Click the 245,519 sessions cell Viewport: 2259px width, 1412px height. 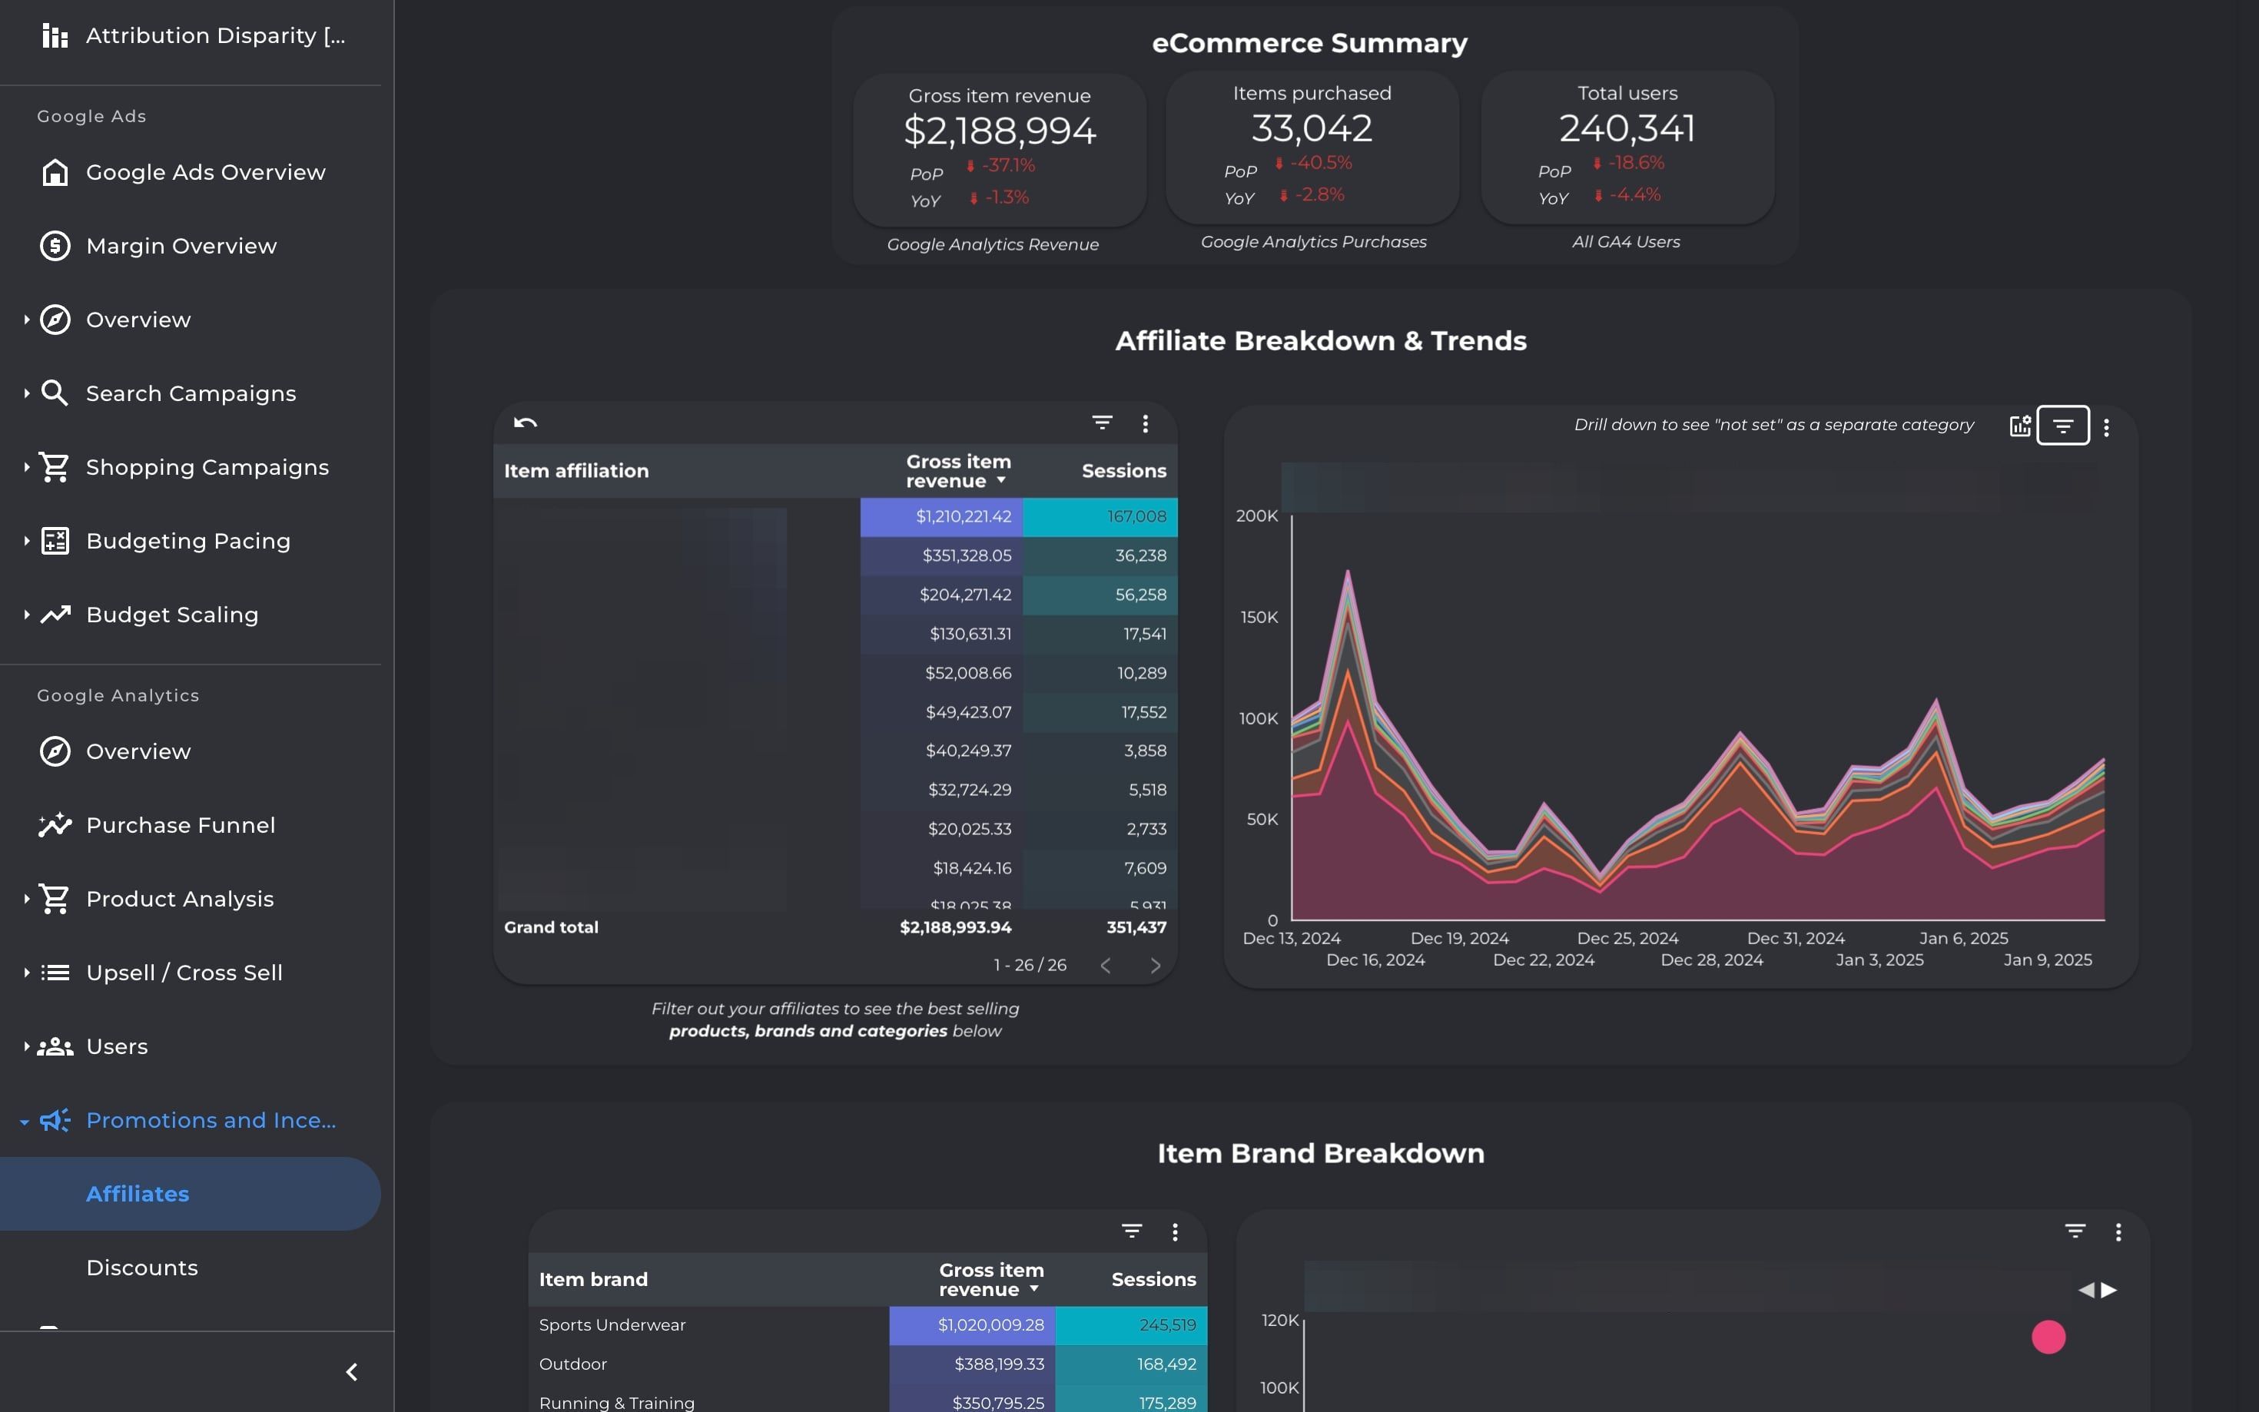tap(1131, 1324)
